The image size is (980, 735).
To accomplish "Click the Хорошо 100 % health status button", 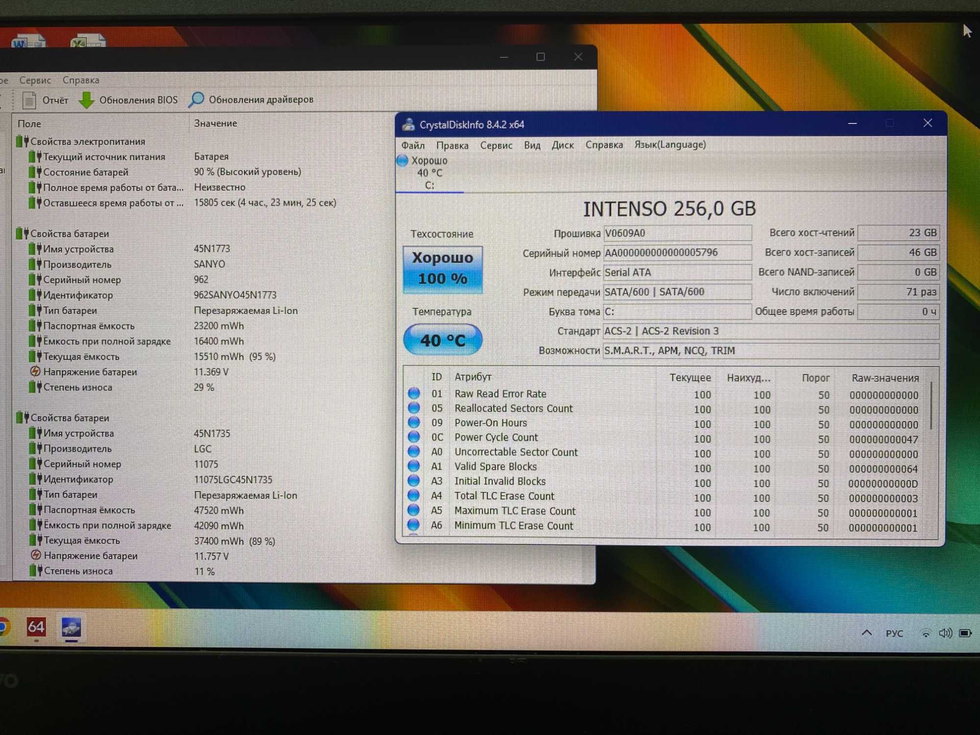I will pos(442,269).
